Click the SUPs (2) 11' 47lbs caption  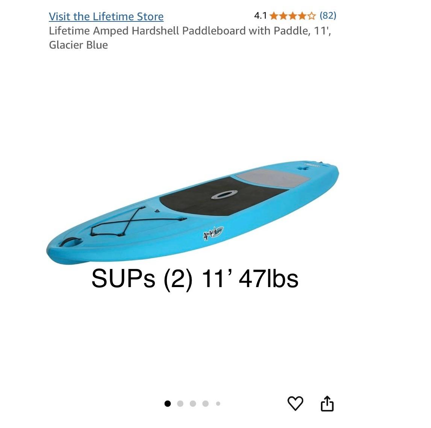click(x=195, y=279)
